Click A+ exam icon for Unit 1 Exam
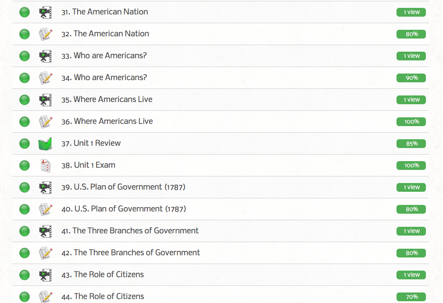This screenshot has width=443, height=303. click(45, 166)
